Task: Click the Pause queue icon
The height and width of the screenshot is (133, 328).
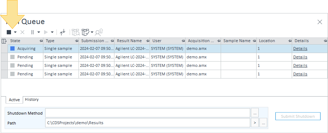Action: tap(32, 32)
